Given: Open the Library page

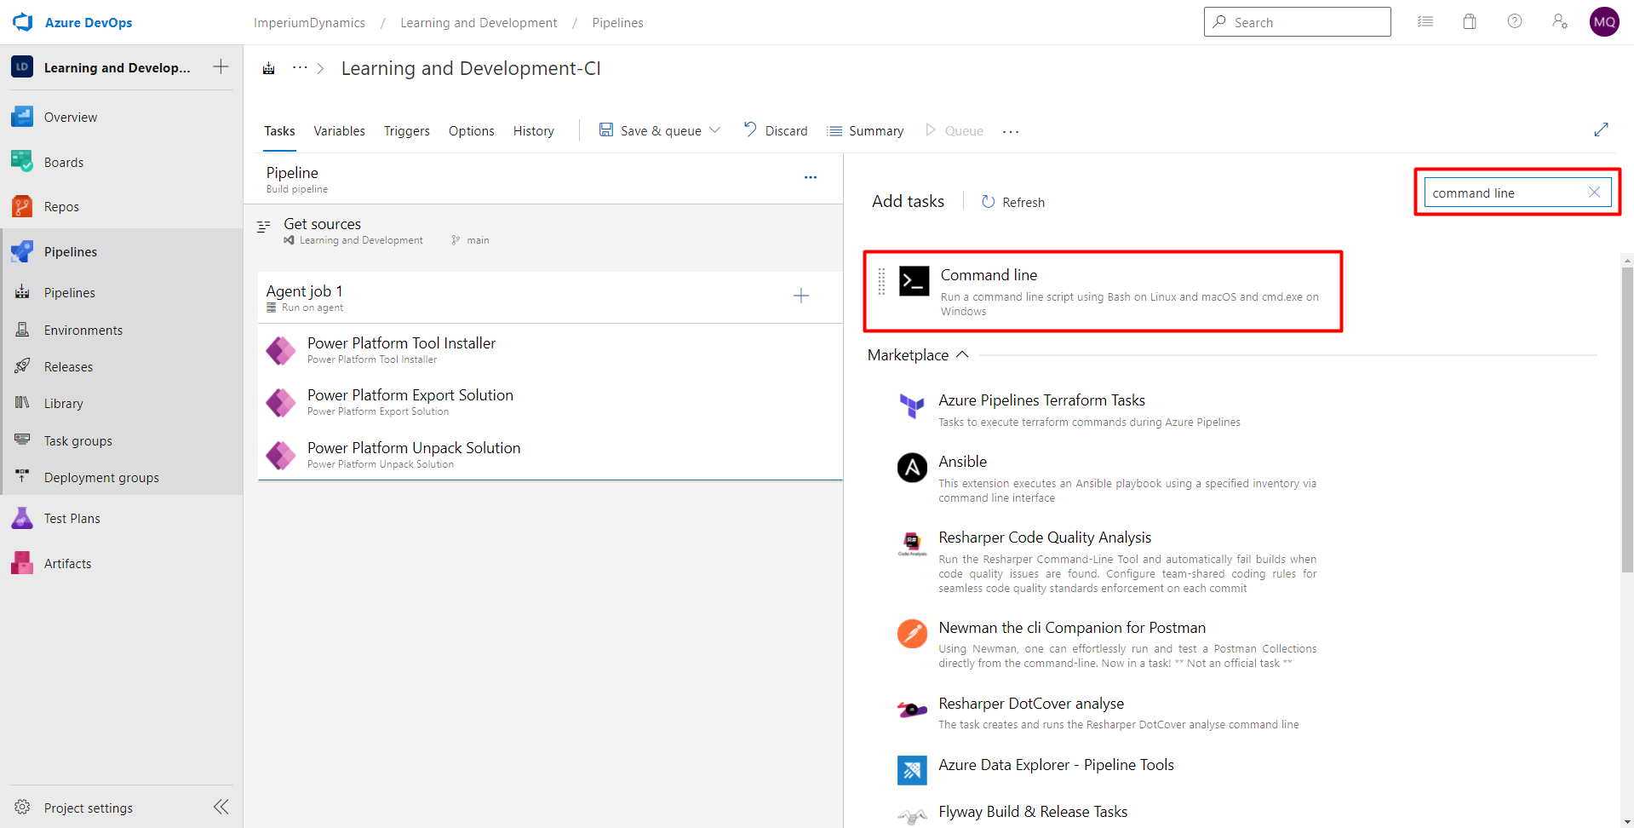Looking at the screenshot, I should point(64,403).
